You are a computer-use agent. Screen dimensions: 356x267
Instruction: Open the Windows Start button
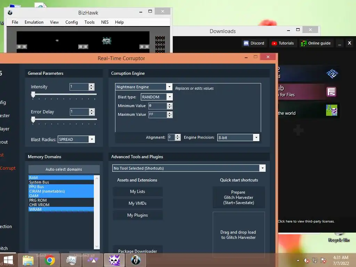point(8,260)
